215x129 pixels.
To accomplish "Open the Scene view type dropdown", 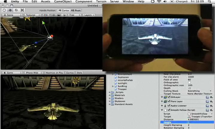I will coord(13,15).
